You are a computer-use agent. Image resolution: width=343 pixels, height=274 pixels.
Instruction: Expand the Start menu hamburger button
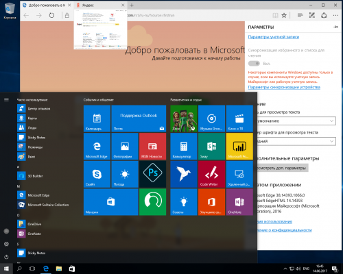pyautogui.click(x=6, y=100)
